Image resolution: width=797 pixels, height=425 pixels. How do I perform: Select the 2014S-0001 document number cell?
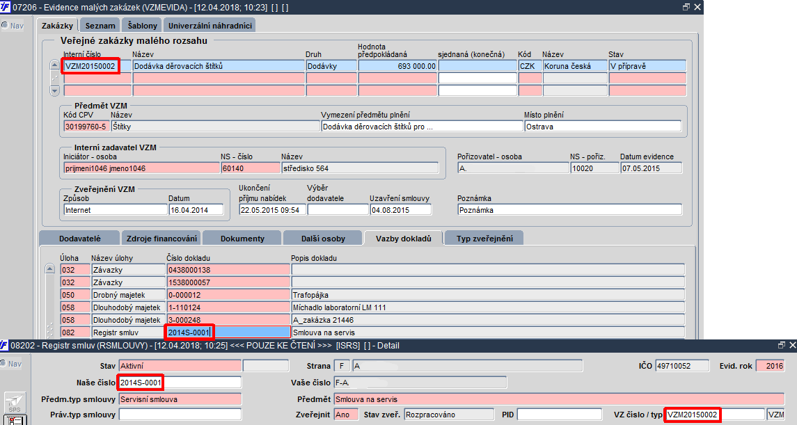click(228, 332)
